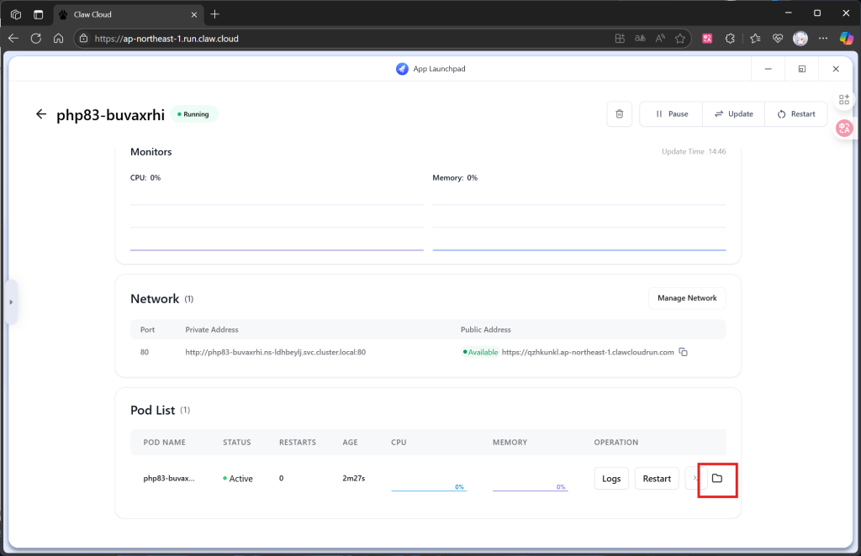Click pod age 2m27s
861x556 pixels.
pos(354,478)
